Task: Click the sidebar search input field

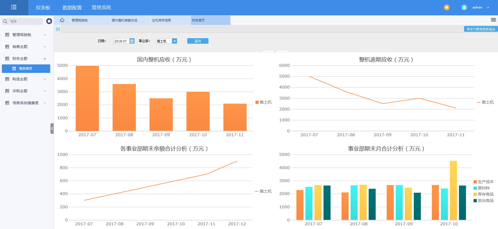Action: (x=25, y=21)
